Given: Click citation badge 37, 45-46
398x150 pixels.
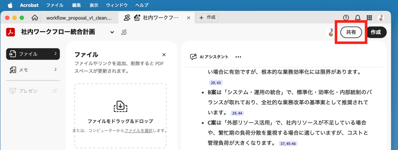Looking at the screenshot, I should point(289,144).
